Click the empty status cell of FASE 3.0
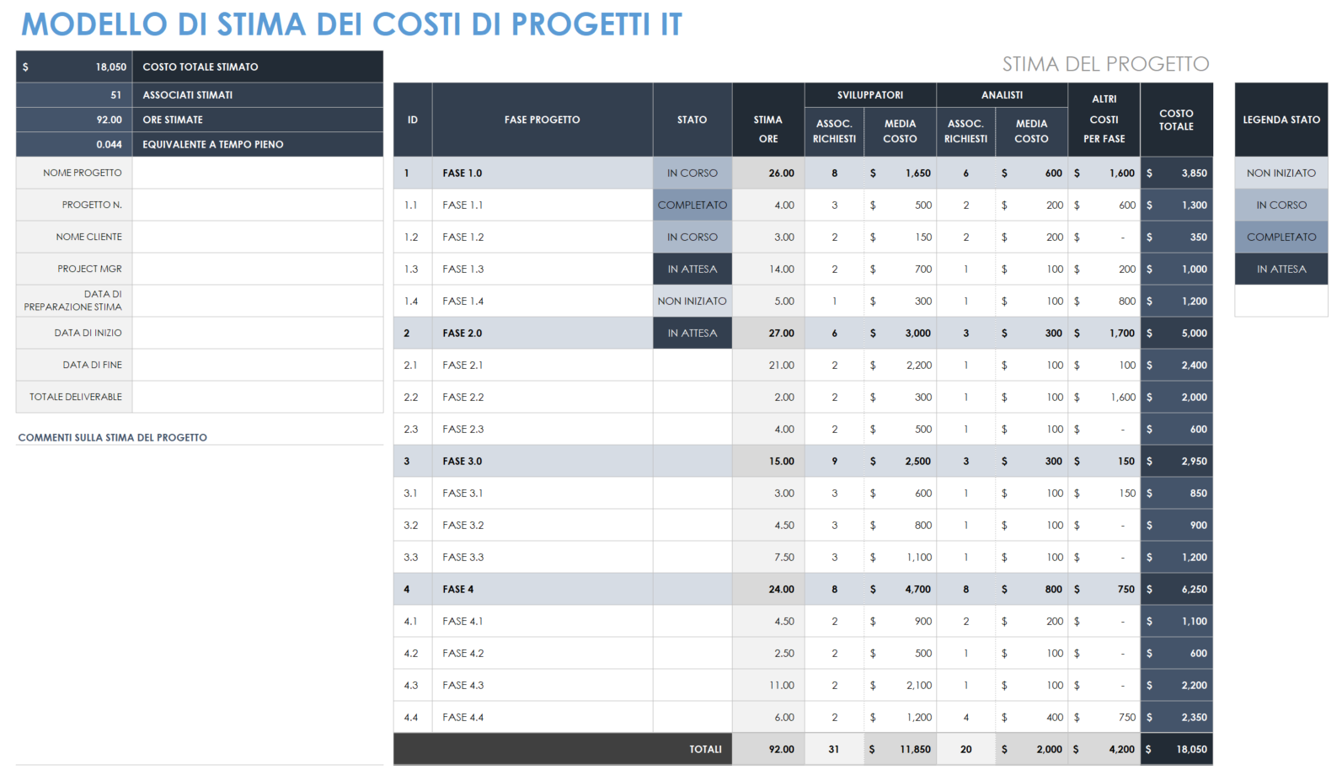This screenshot has height=775, width=1342. (692, 461)
